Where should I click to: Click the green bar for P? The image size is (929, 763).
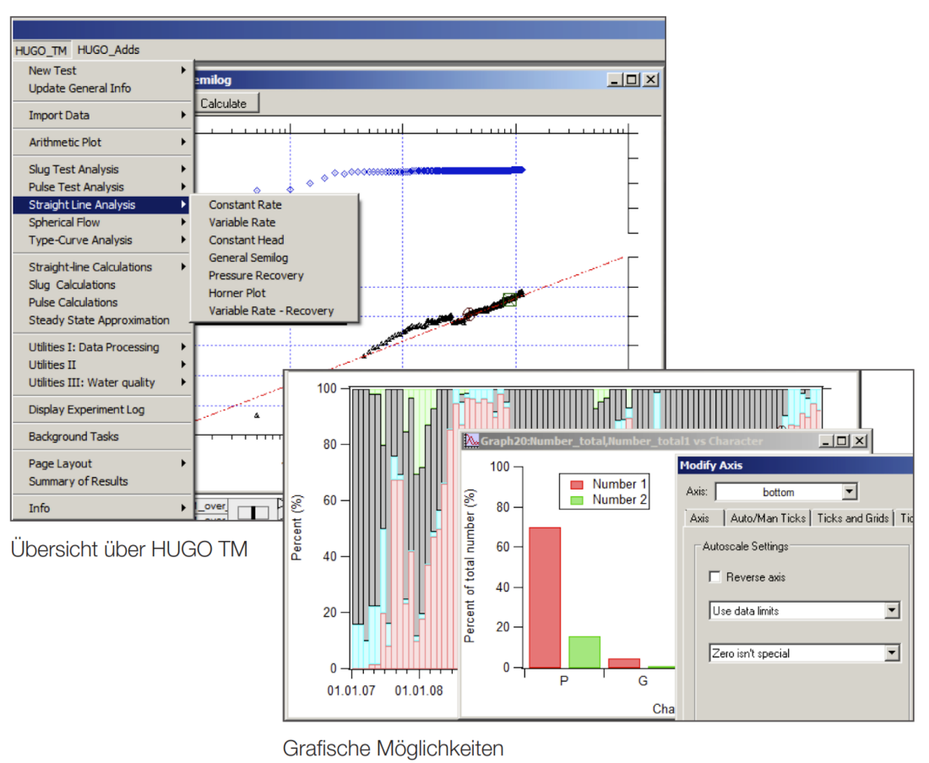(x=584, y=652)
